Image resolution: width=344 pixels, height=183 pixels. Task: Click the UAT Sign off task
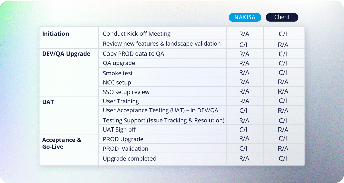[x=119, y=130]
